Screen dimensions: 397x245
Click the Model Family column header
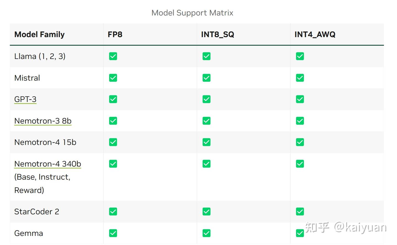[39, 34]
